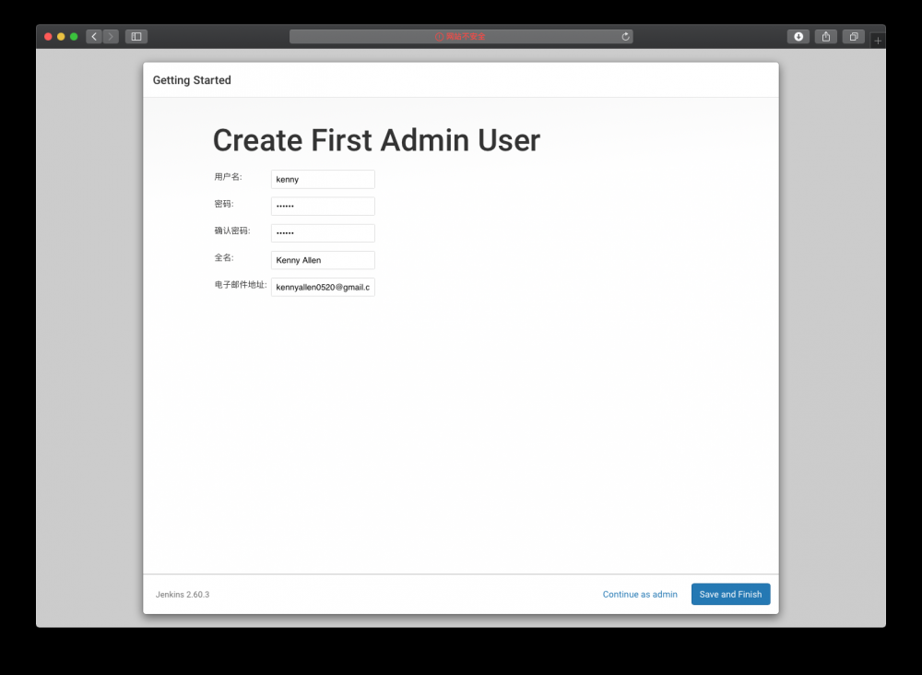The height and width of the screenshot is (675, 922).
Task: Click Continue as admin link
Action: (x=640, y=595)
